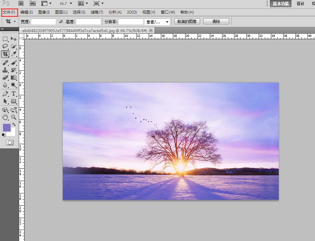This screenshot has width=315, height=241.
Task: Swap width and height values
Action: coord(61,22)
